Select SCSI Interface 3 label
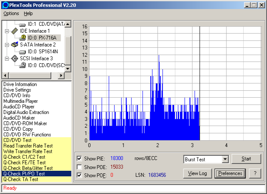Screen dimensions: 267x194 pos(36,59)
